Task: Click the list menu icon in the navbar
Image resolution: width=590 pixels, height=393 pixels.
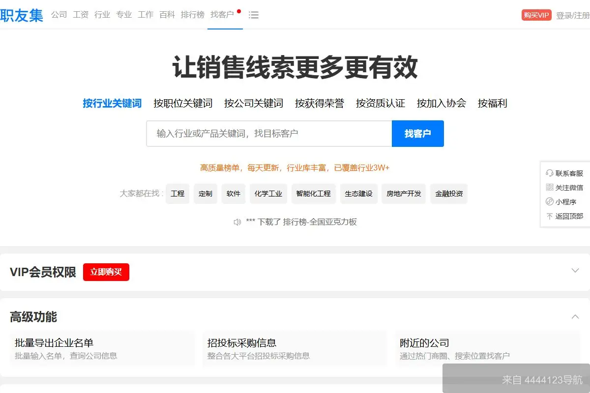Action: point(254,15)
